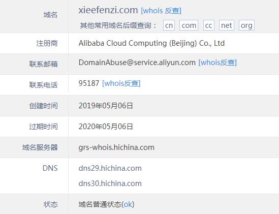Pick the org domain suffix button

tap(246, 25)
